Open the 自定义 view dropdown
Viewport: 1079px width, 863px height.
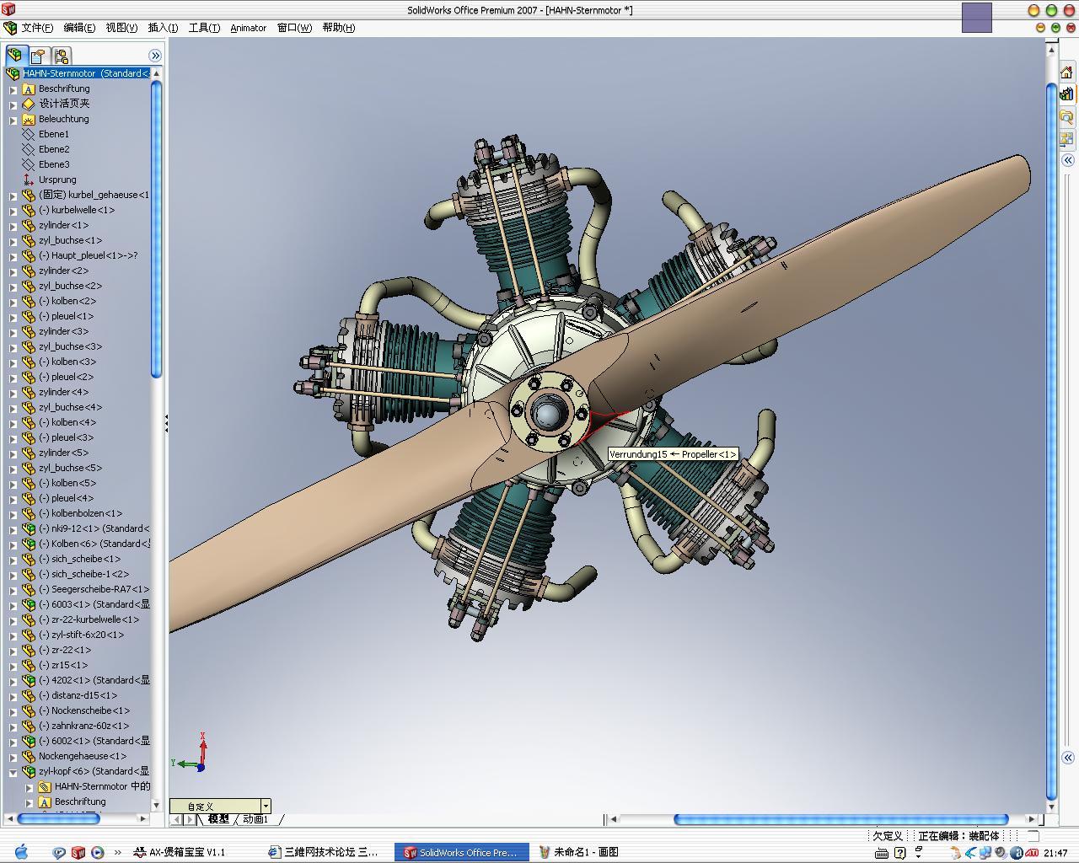(x=266, y=806)
